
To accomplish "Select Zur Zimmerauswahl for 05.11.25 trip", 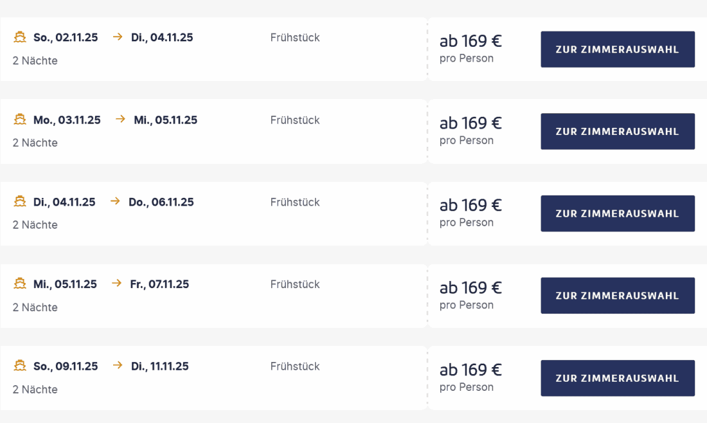I will [x=617, y=296].
